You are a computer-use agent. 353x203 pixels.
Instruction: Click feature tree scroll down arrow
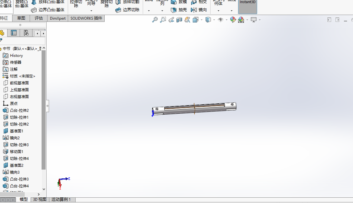coord(44,189)
